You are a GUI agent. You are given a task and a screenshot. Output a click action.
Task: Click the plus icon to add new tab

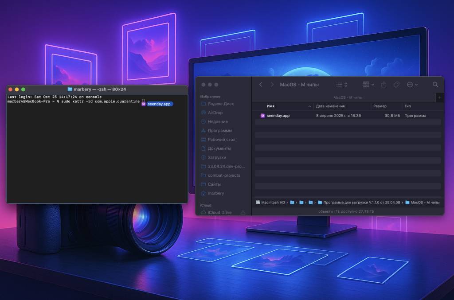coord(439,97)
